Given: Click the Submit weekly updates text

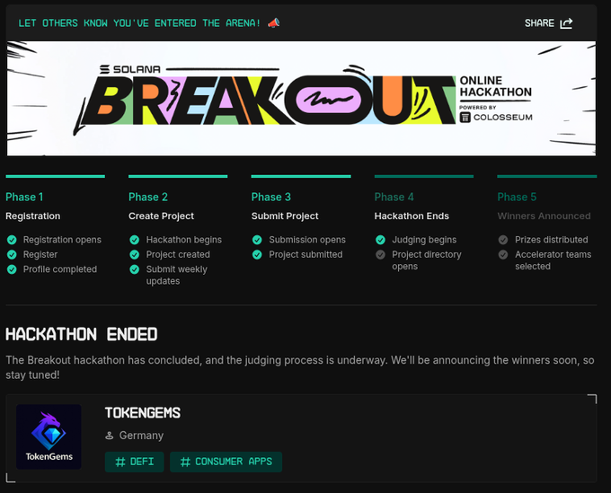Looking at the screenshot, I should tap(176, 276).
